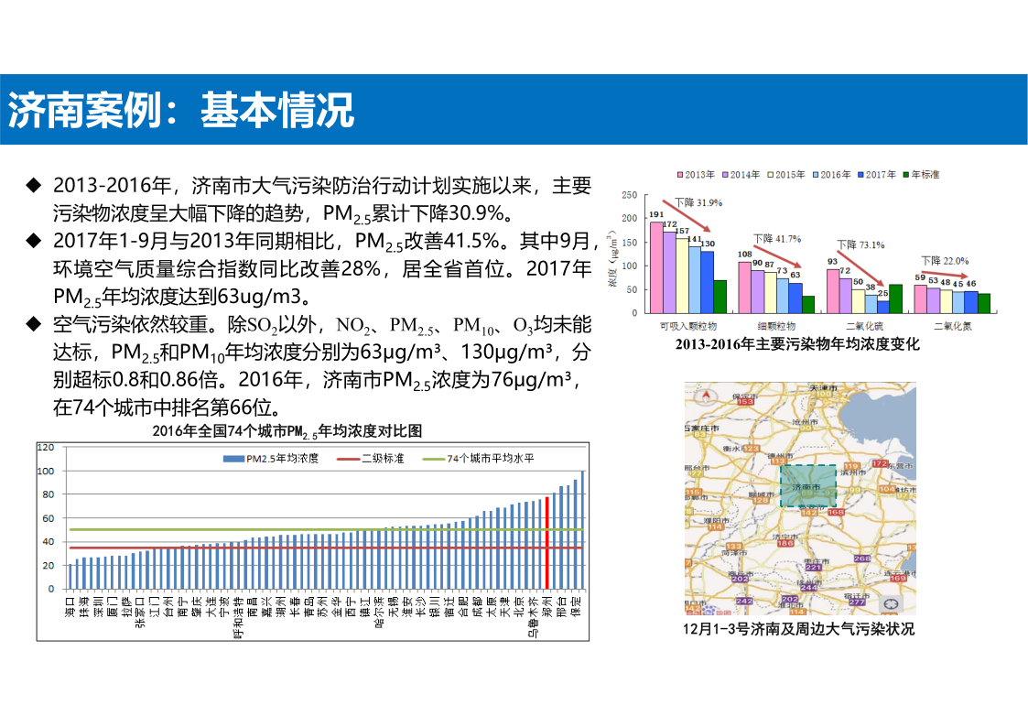Click the 可吸入颗粒物 axis label
This screenshot has width=1028, height=727.
[x=688, y=326]
